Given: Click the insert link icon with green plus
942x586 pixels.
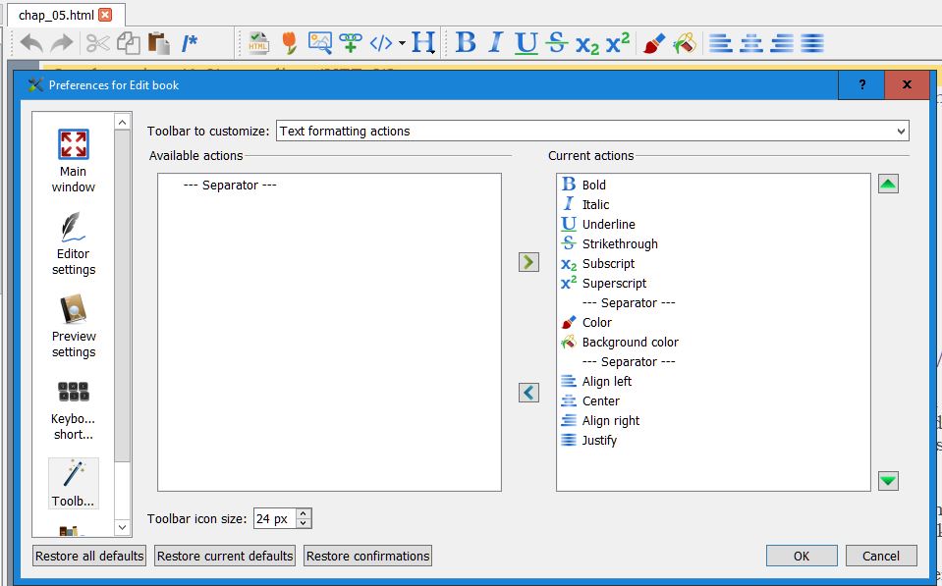Looking at the screenshot, I should [351, 43].
